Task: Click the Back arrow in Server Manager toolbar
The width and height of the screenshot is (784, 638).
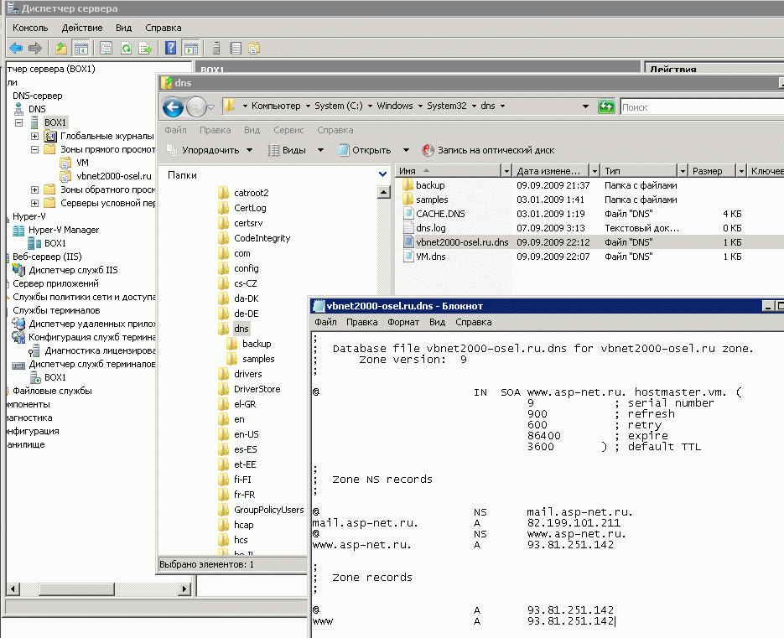Action: pos(15,49)
